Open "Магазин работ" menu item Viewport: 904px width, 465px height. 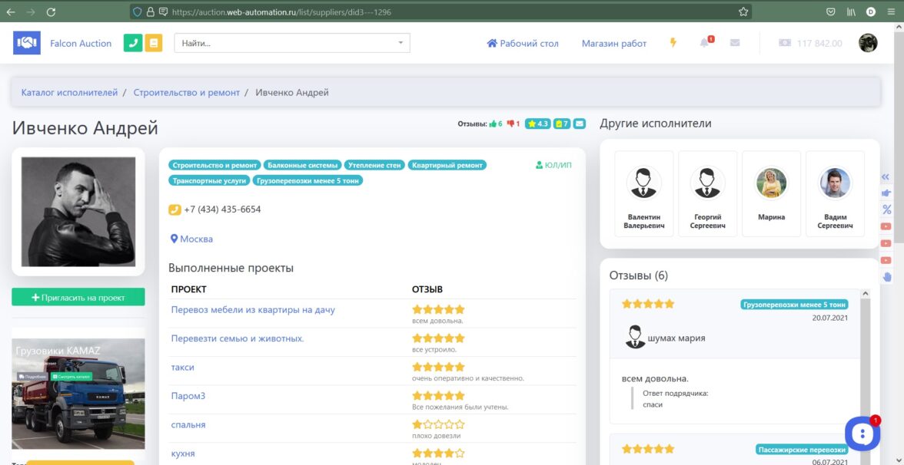[x=613, y=44]
